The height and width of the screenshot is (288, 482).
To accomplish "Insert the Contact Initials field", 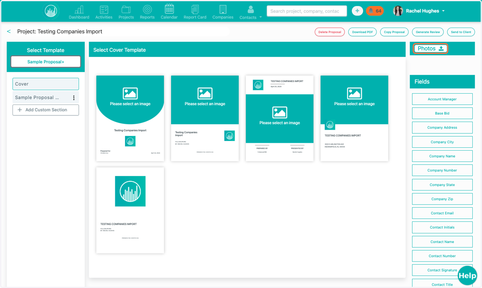I will tap(442, 227).
